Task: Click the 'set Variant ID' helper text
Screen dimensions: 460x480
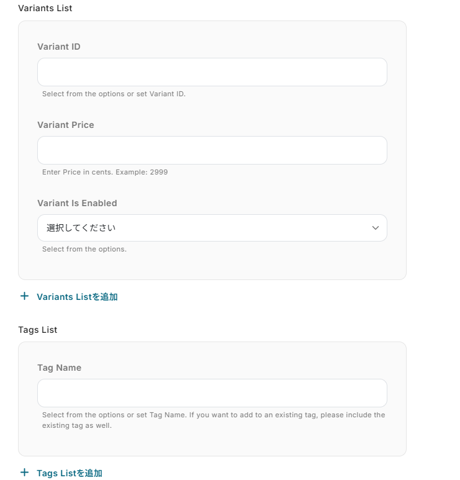Action: pyautogui.click(x=114, y=94)
